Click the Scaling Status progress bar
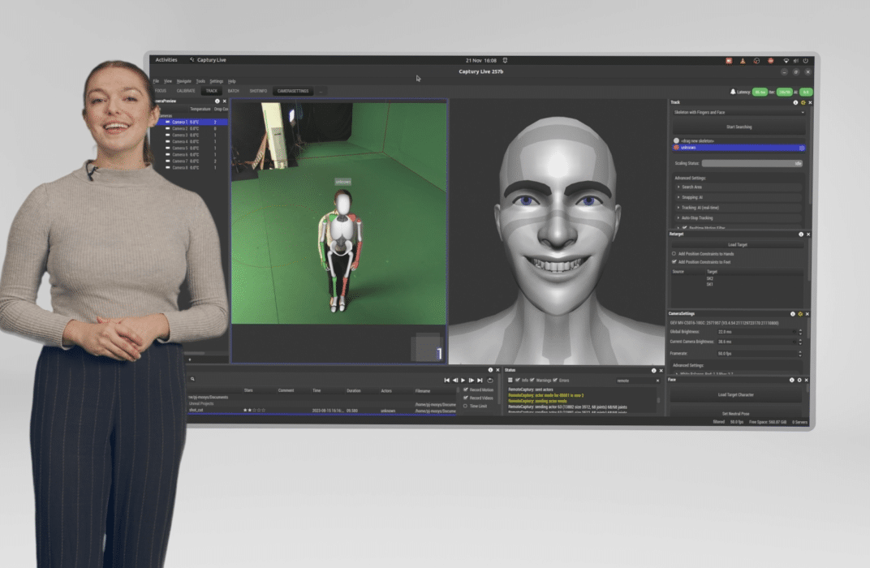This screenshot has width=870, height=568. 752,164
